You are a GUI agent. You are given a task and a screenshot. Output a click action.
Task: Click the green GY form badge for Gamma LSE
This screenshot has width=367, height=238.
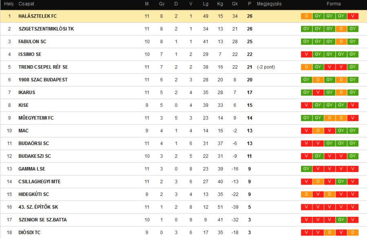tap(306, 169)
